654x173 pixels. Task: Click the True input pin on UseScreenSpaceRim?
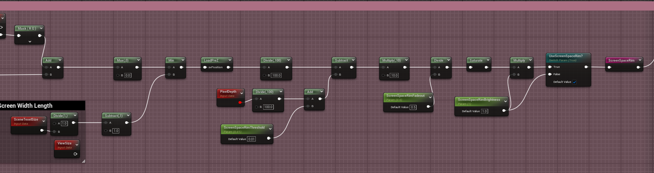click(x=550, y=67)
